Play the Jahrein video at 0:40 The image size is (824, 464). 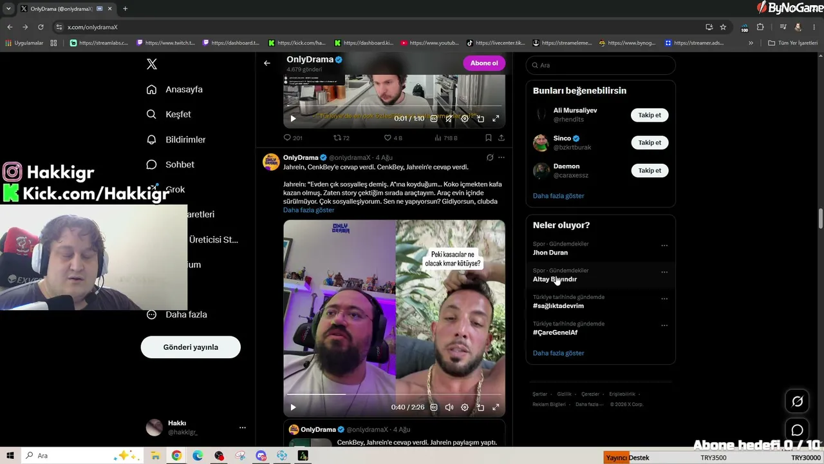[293, 407]
